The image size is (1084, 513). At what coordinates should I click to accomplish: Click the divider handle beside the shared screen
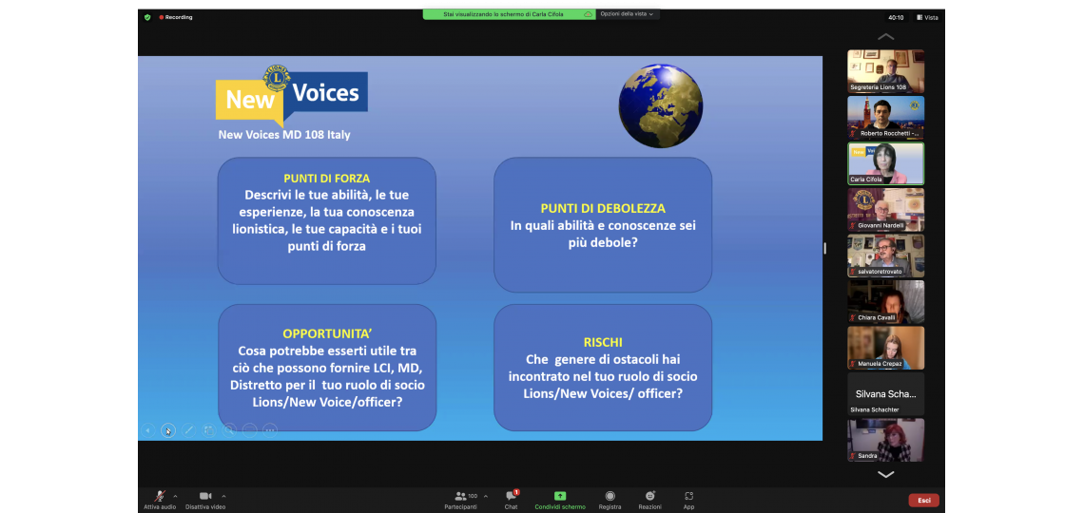pyautogui.click(x=824, y=248)
